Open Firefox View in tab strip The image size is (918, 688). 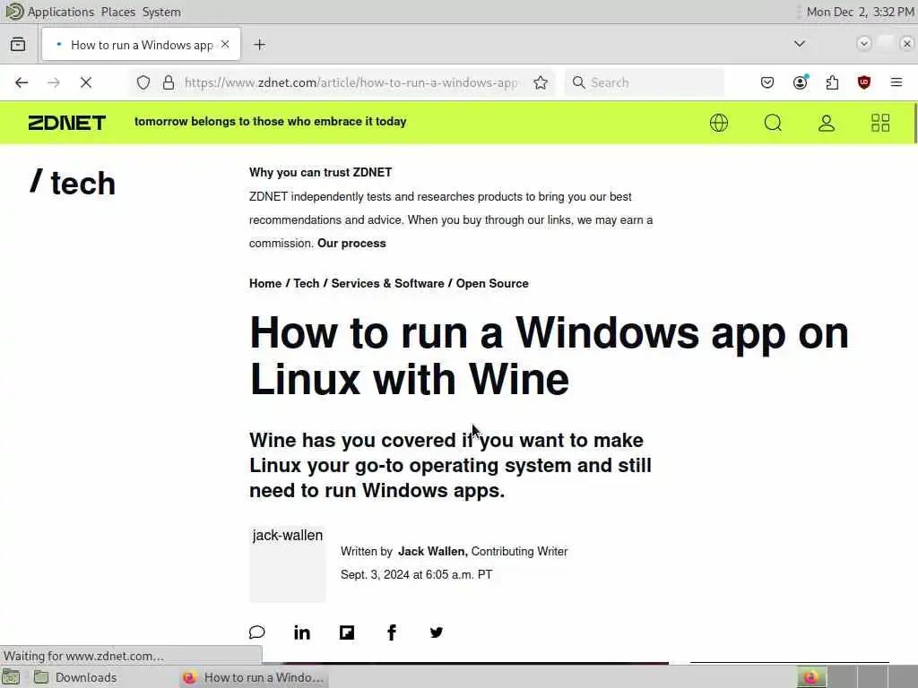point(18,45)
